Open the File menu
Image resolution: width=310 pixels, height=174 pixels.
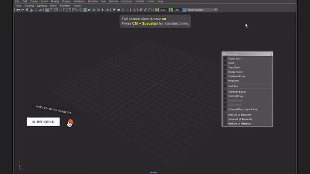[17, 1]
